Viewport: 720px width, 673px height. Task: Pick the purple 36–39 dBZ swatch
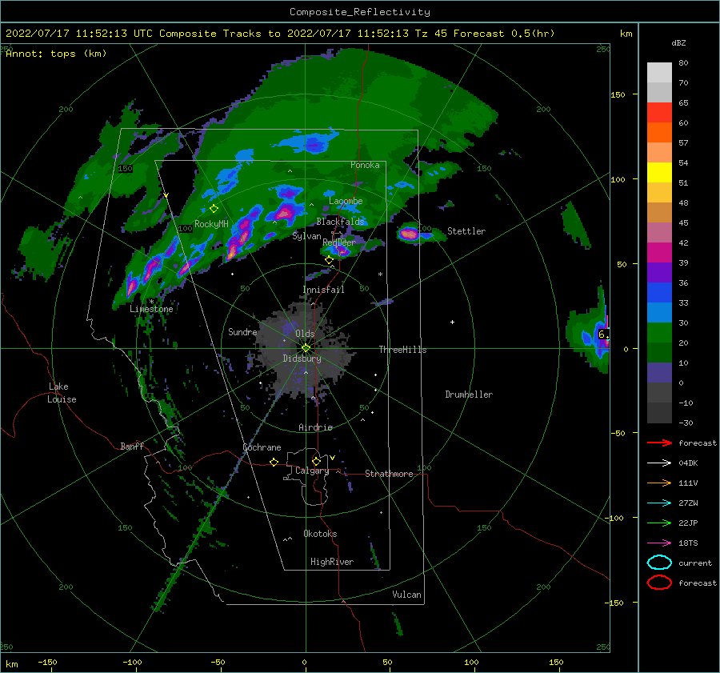click(x=659, y=273)
